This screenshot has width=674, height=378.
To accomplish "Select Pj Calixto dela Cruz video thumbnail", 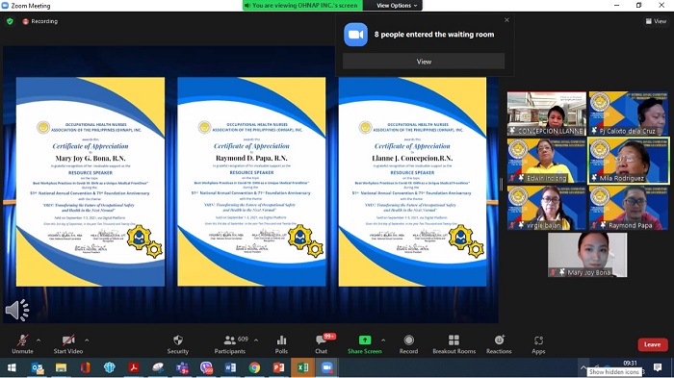I will tap(629, 113).
